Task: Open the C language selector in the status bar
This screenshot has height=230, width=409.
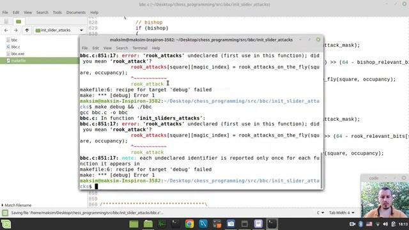Action: (x=320, y=213)
